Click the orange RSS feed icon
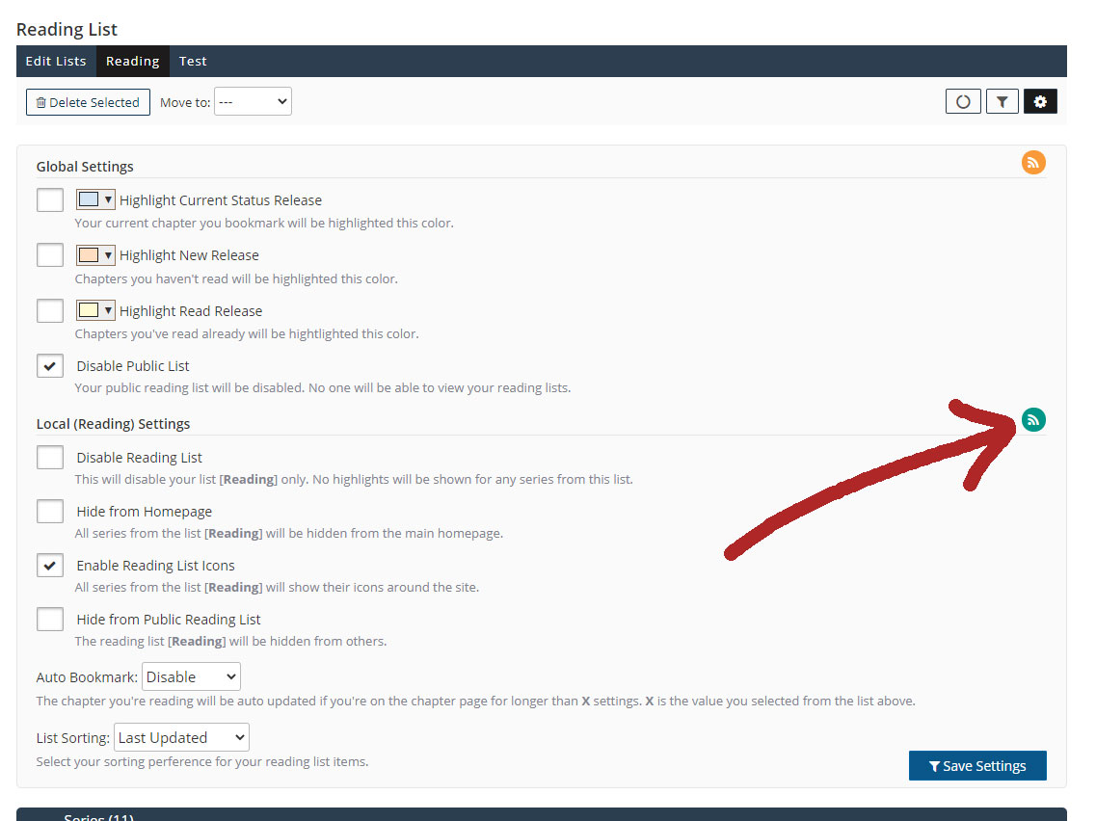The image size is (1096, 821). click(1033, 163)
